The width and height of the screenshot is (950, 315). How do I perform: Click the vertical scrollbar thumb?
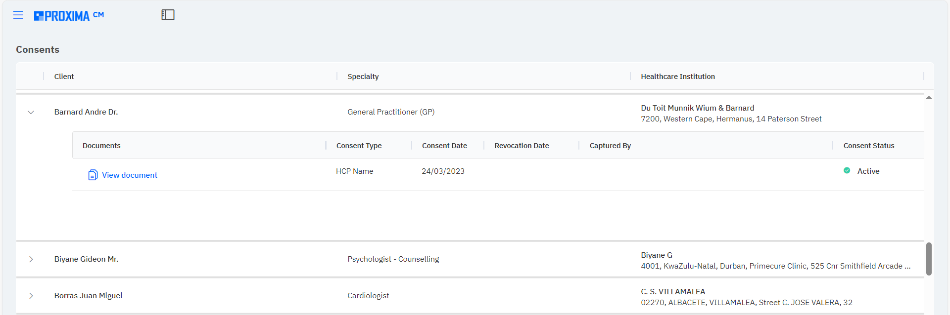[x=929, y=259]
